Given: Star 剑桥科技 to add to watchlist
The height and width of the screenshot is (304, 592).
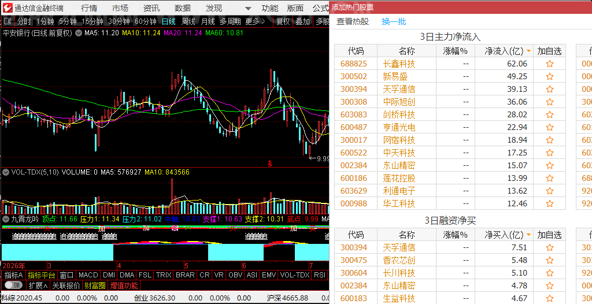Looking at the screenshot, I should coord(550,115).
